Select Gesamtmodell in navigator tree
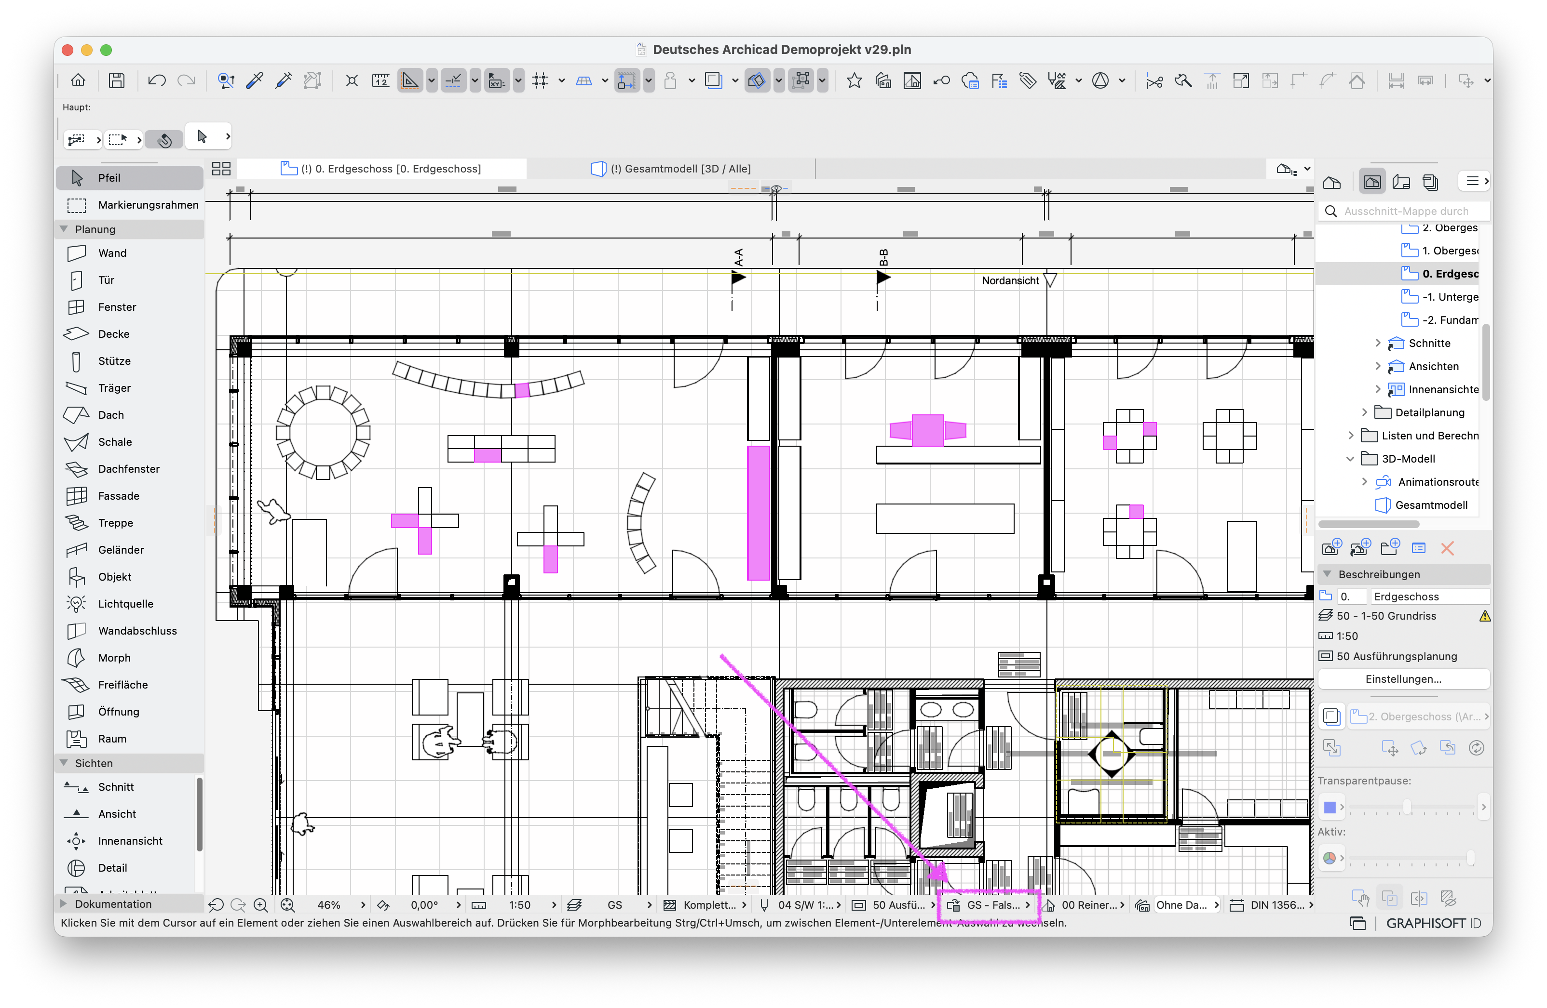Viewport: 1547px width, 1008px height. point(1422,505)
